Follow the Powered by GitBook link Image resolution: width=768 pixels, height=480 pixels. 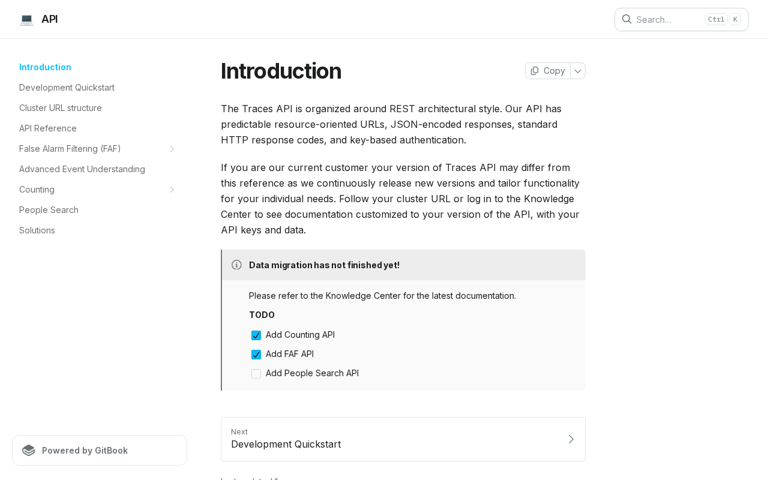pos(100,451)
